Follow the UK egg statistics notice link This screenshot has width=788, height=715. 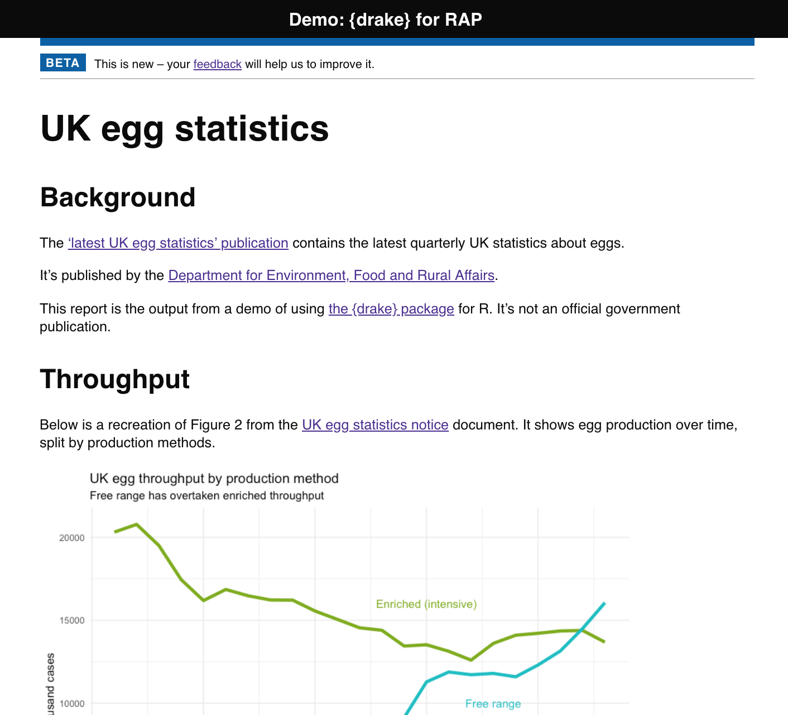pyautogui.click(x=375, y=424)
